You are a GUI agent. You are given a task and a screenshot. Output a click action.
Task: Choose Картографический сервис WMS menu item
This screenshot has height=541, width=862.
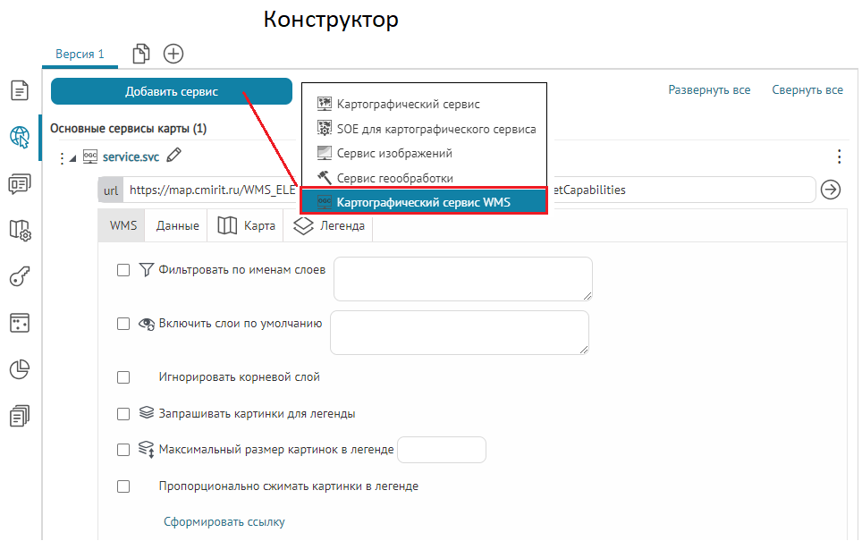click(x=423, y=202)
